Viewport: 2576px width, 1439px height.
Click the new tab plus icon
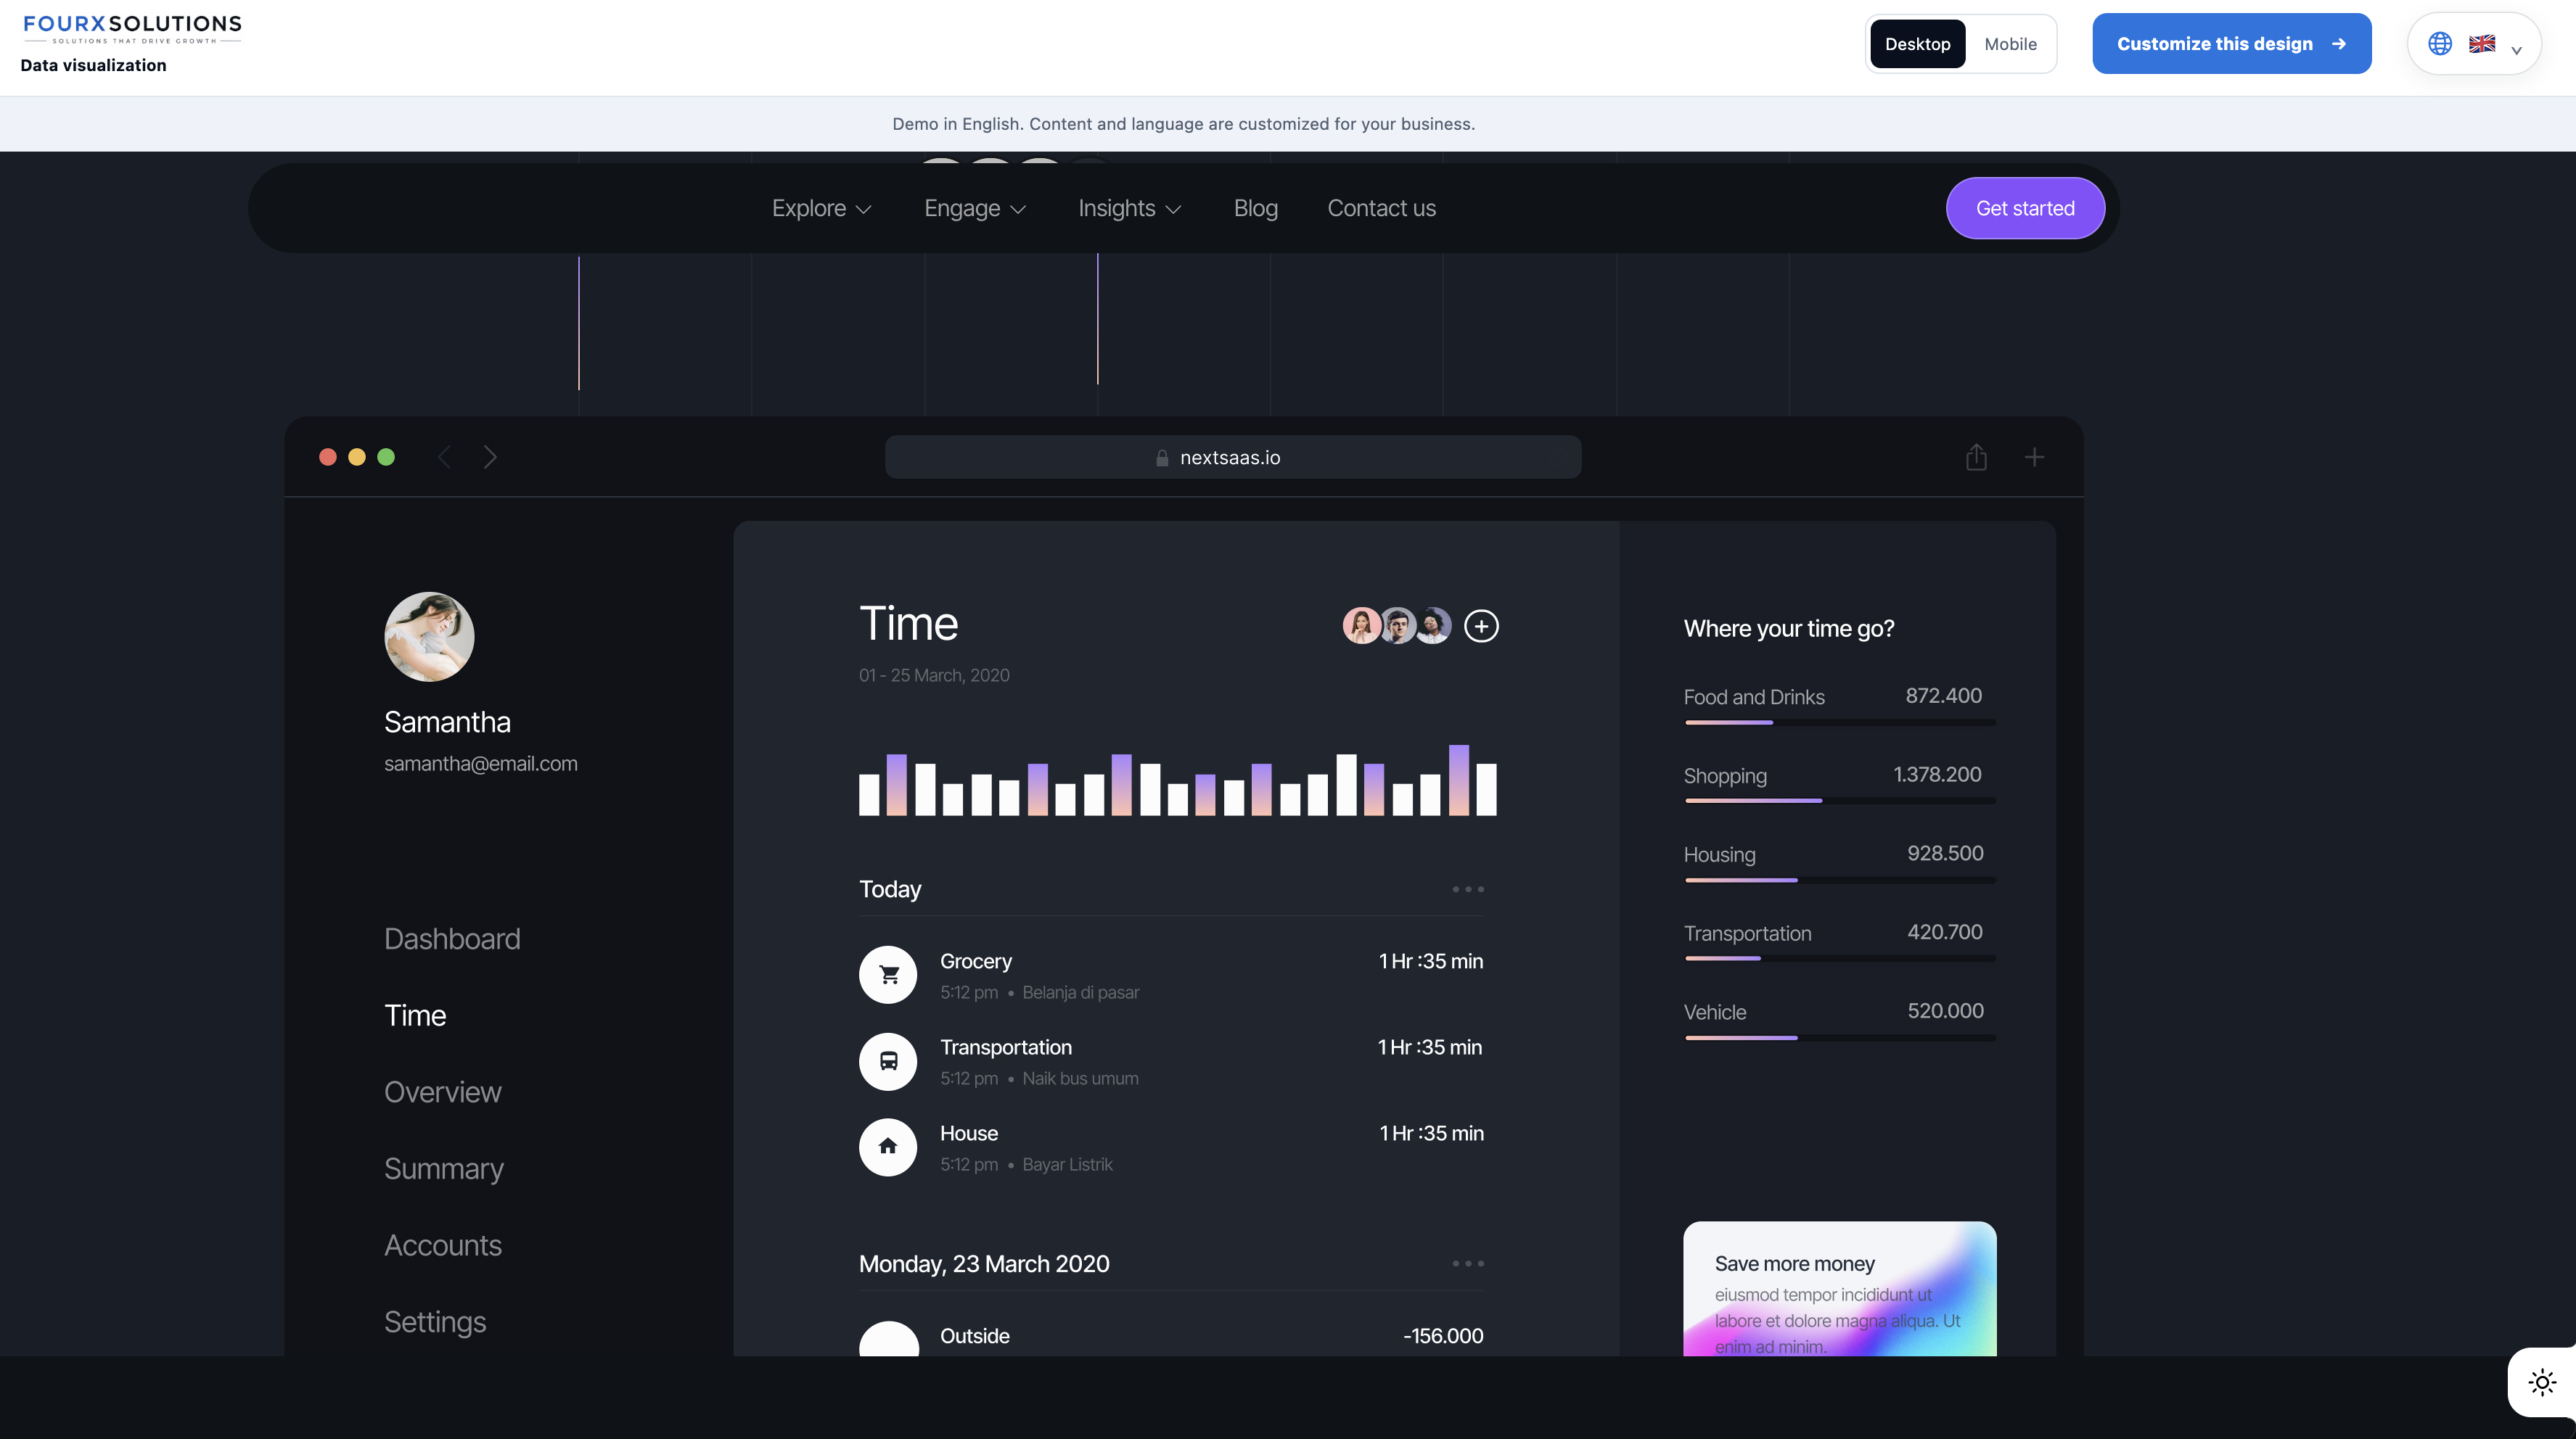tap(2034, 457)
